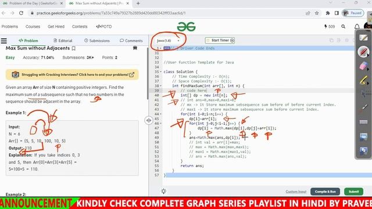Open a new browser tab
Image resolution: width=372 pixels, height=209 pixels.
click(138, 3)
